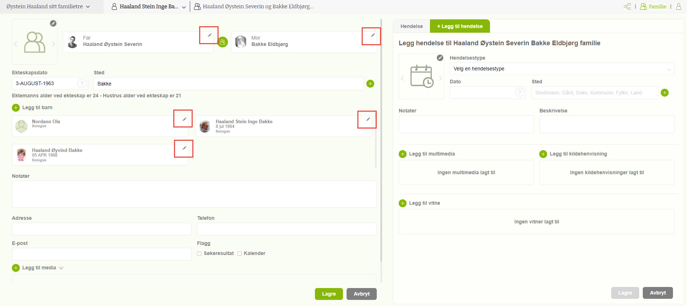Click edit pencil for child Nordann Ola
Image resolution: width=687 pixels, height=306 pixels.
[184, 119]
